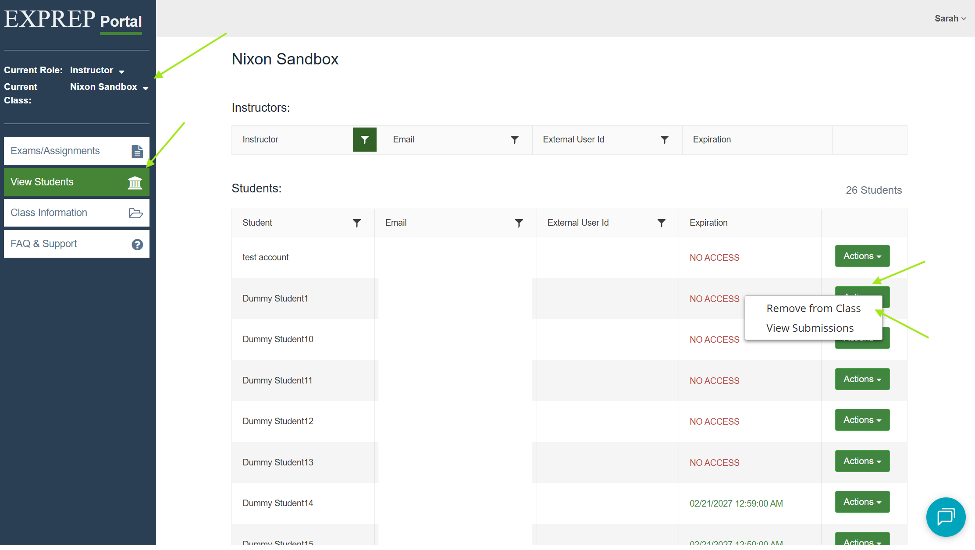975x550 pixels.
Task: Expand the Current Role Instructor dropdown
Action: coord(97,71)
